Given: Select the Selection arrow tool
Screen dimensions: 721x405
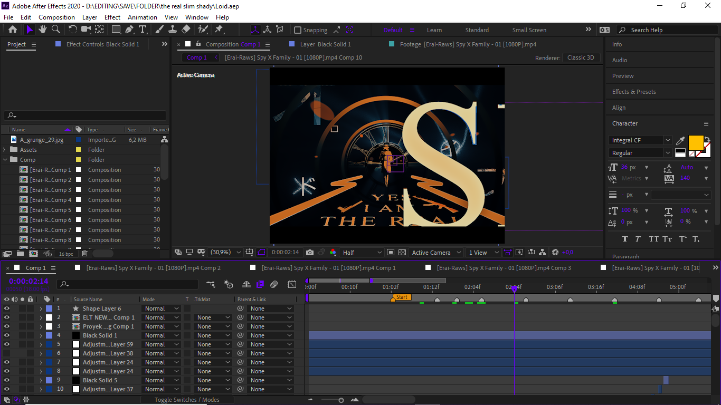Looking at the screenshot, I should tap(30, 30).
